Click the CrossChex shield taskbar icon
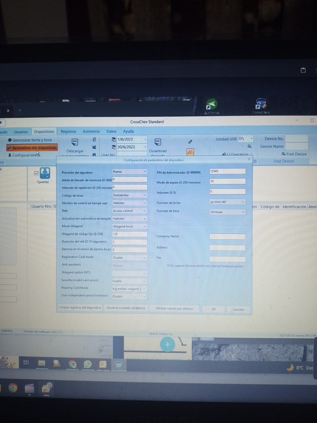The image size is (317, 423). [119, 365]
